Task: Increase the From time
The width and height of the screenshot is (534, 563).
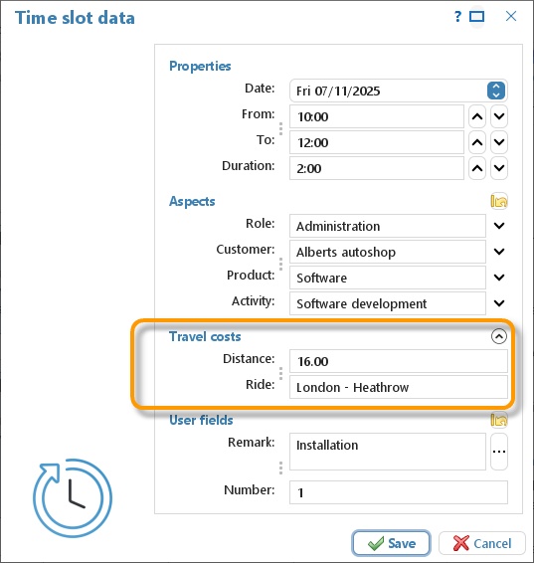Action: (477, 116)
